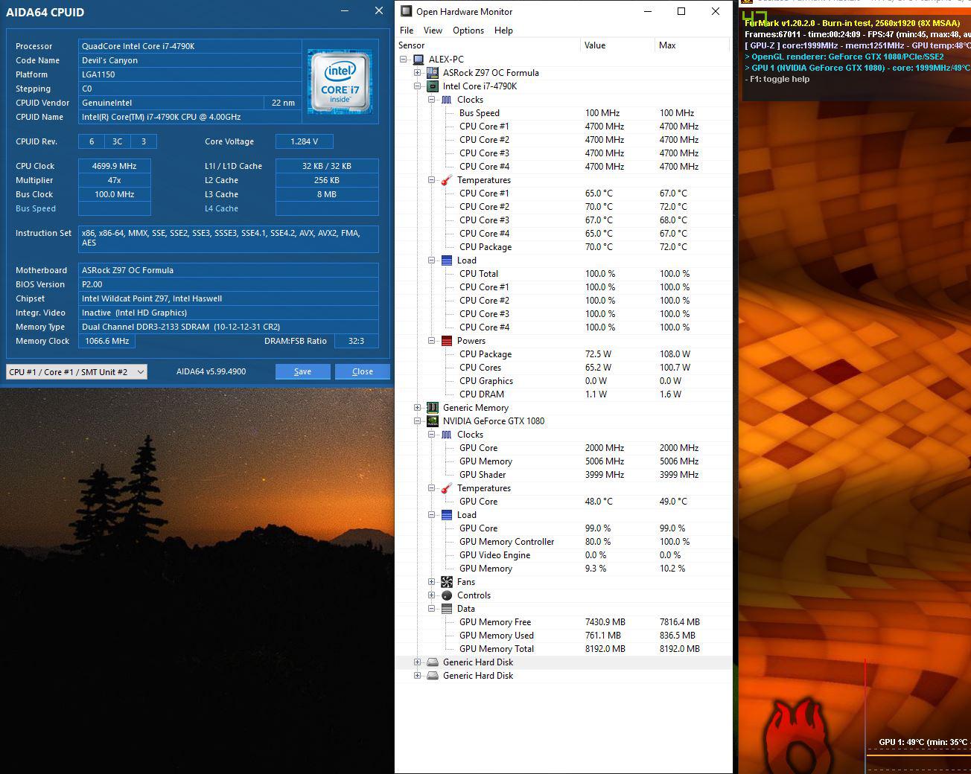Viewport: 971px width, 774px height.
Task: Select the GPU Shader clock row
Action: tap(564, 475)
